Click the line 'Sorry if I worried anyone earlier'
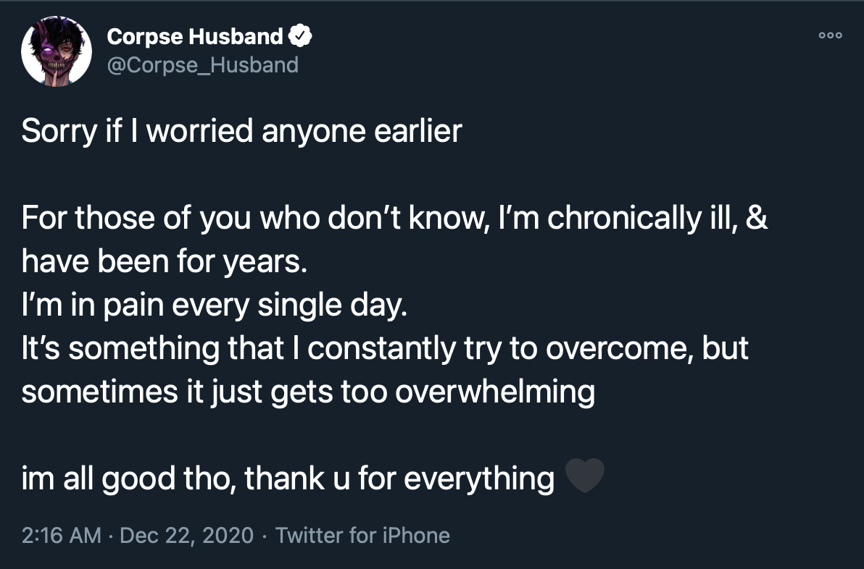 pyautogui.click(x=242, y=132)
